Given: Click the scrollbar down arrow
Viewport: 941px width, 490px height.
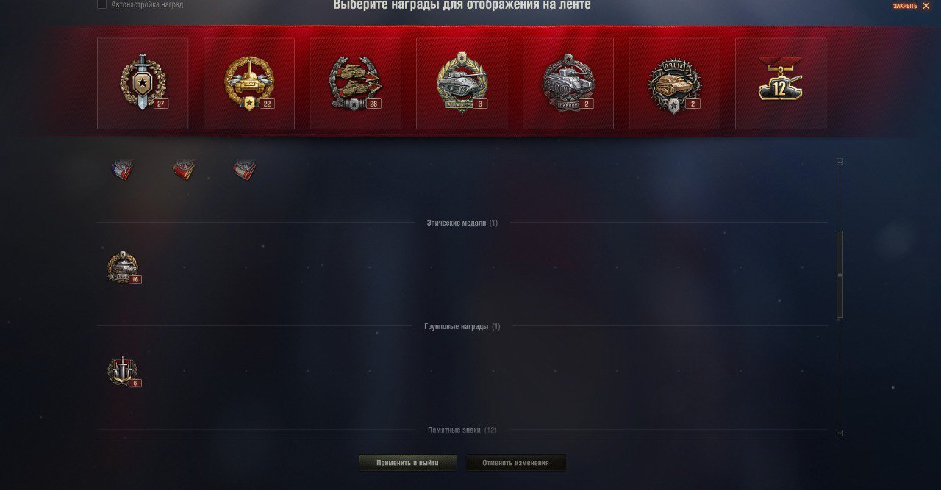Looking at the screenshot, I should [840, 433].
